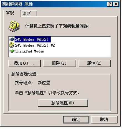
Task: Switch to the 诊断 tab
Action: 29,14
